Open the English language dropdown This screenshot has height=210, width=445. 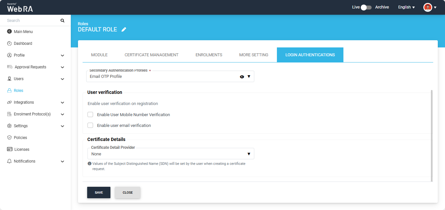(406, 7)
